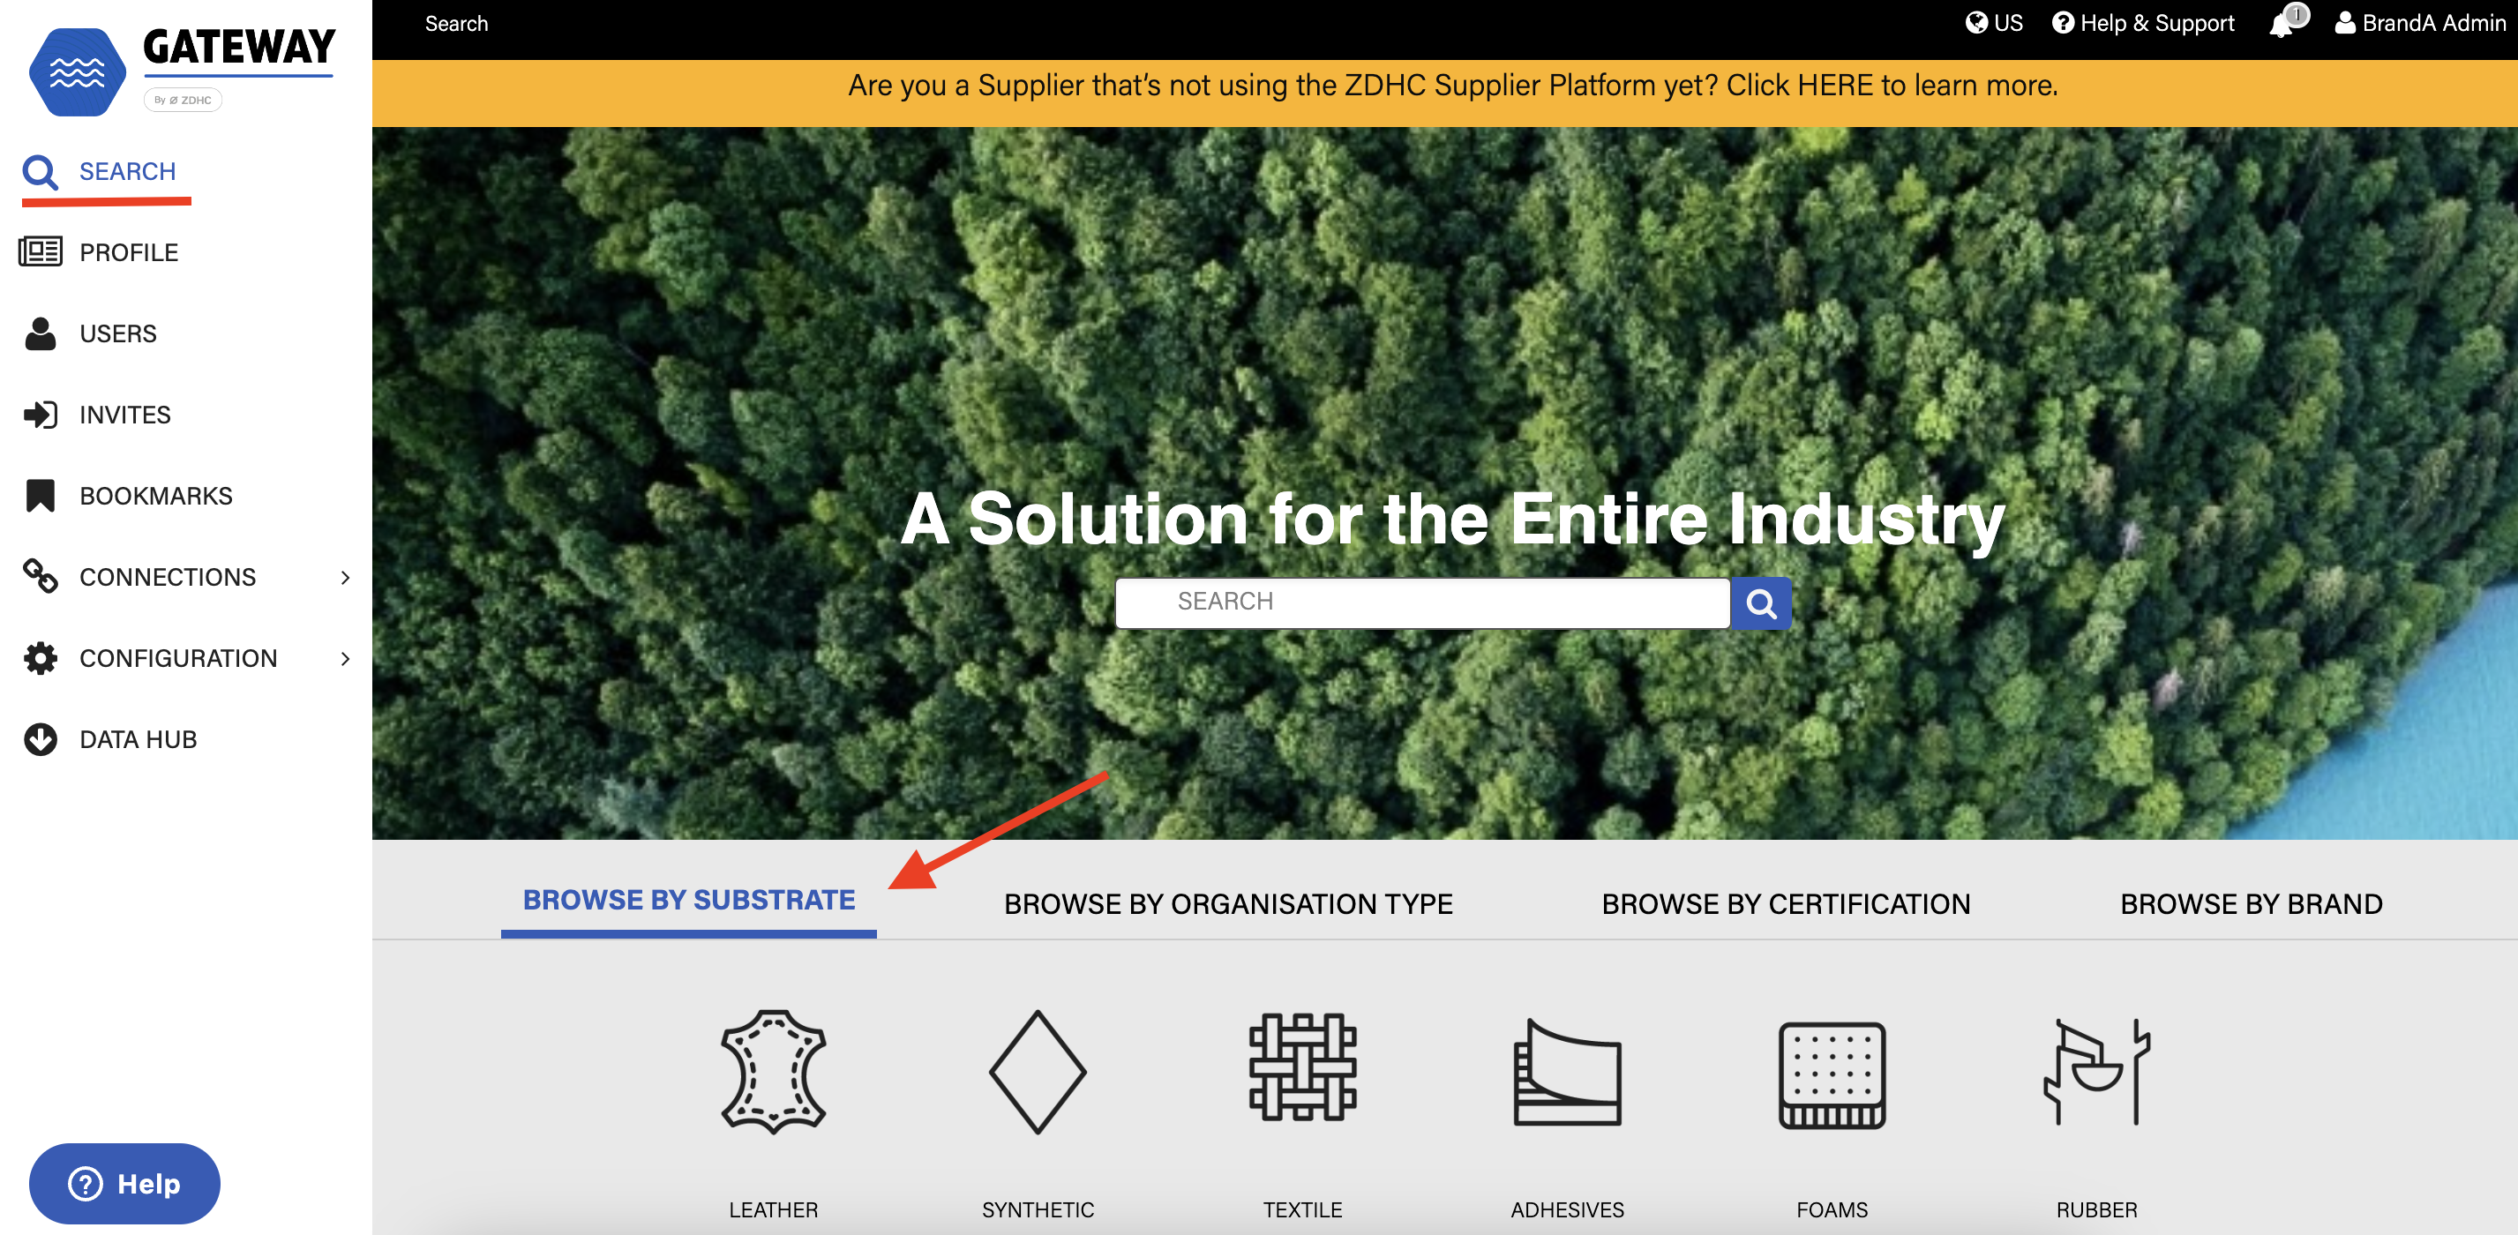The height and width of the screenshot is (1235, 2518).
Task: Open the Search magnifier icon in sidebar
Action: (x=40, y=172)
